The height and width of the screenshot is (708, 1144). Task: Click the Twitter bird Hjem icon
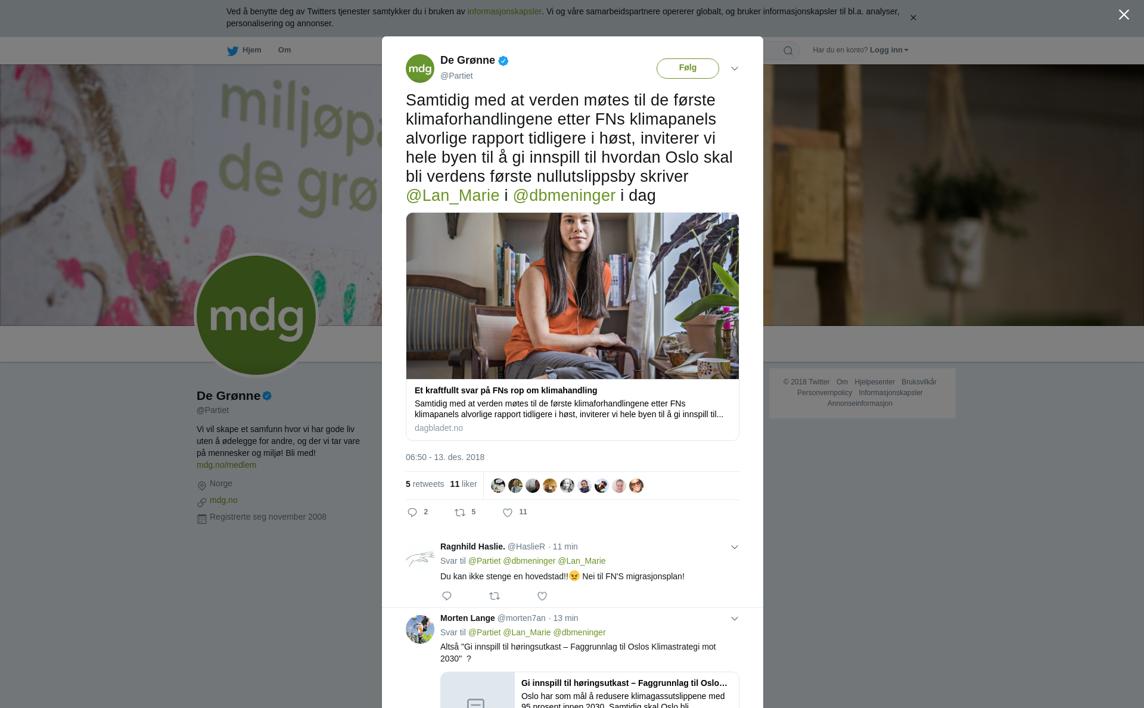click(x=232, y=51)
